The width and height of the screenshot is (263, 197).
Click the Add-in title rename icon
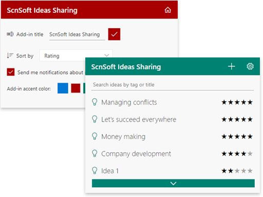pos(10,34)
